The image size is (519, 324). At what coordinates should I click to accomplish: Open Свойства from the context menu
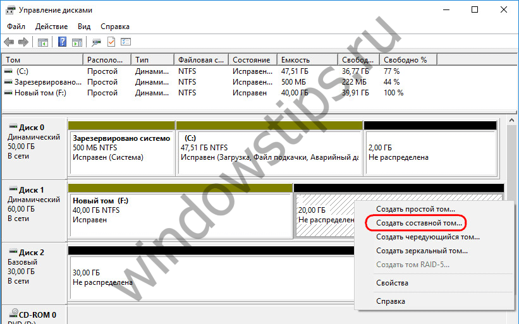(392, 283)
